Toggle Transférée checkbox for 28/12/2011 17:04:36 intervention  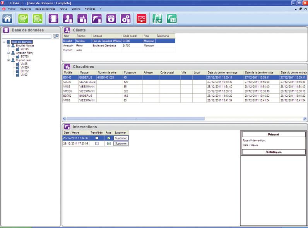pyautogui.click(x=97, y=138)
